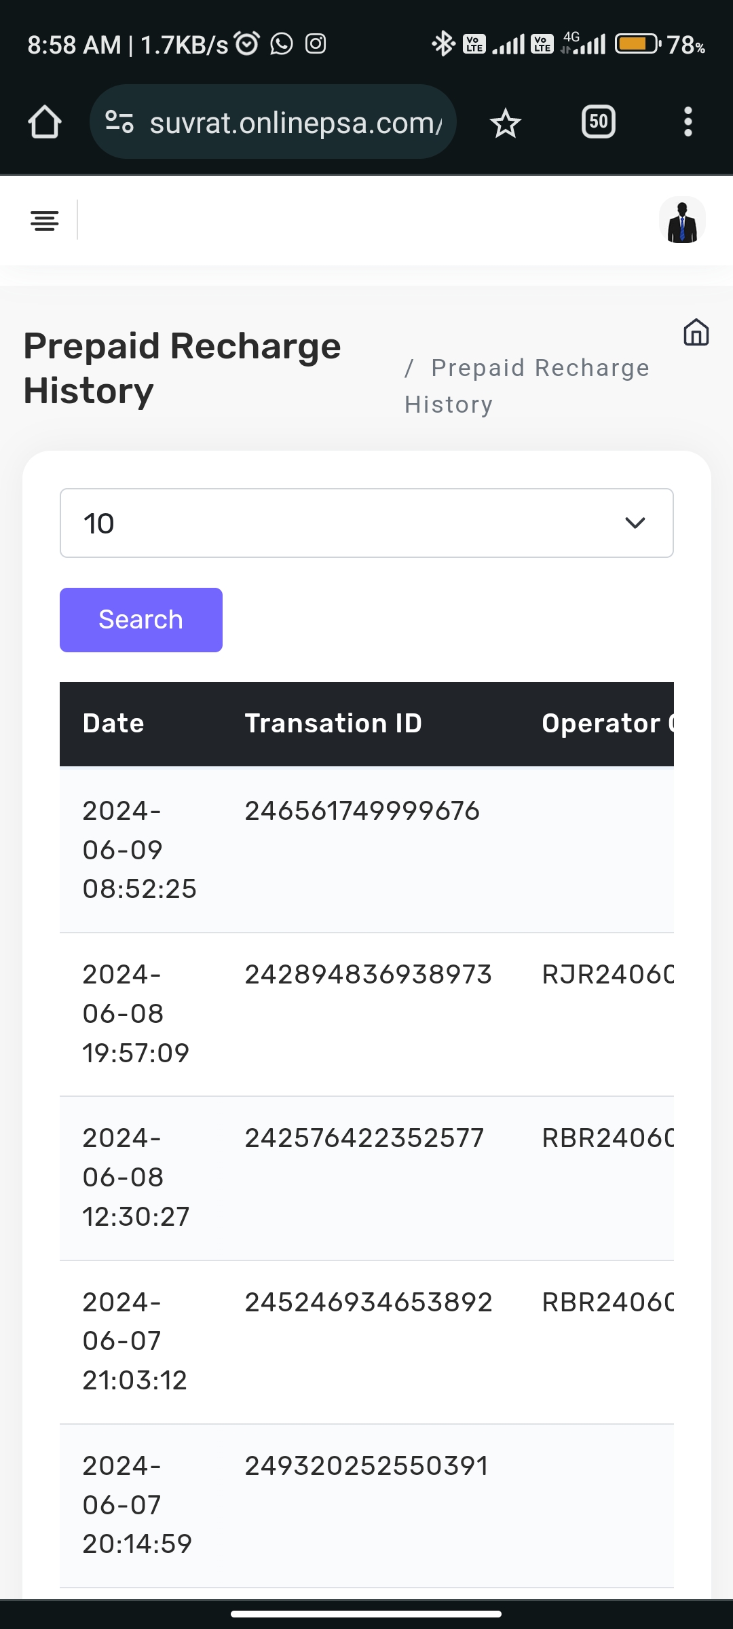This screenshot has width=733, height=1629.
Task: Toggle the sidebar hamburger menu
Action: (45, 221)
